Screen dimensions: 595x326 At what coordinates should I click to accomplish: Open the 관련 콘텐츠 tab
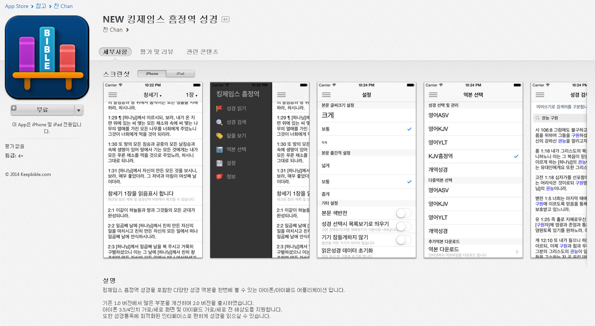(x=202, y=52)
